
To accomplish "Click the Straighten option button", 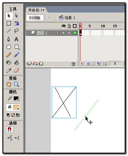I will click(x=17, y=138).
